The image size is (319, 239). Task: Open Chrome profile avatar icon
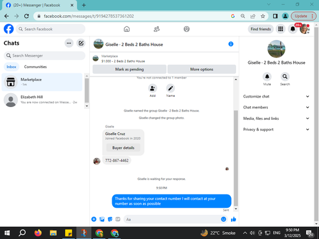[285, 16]
